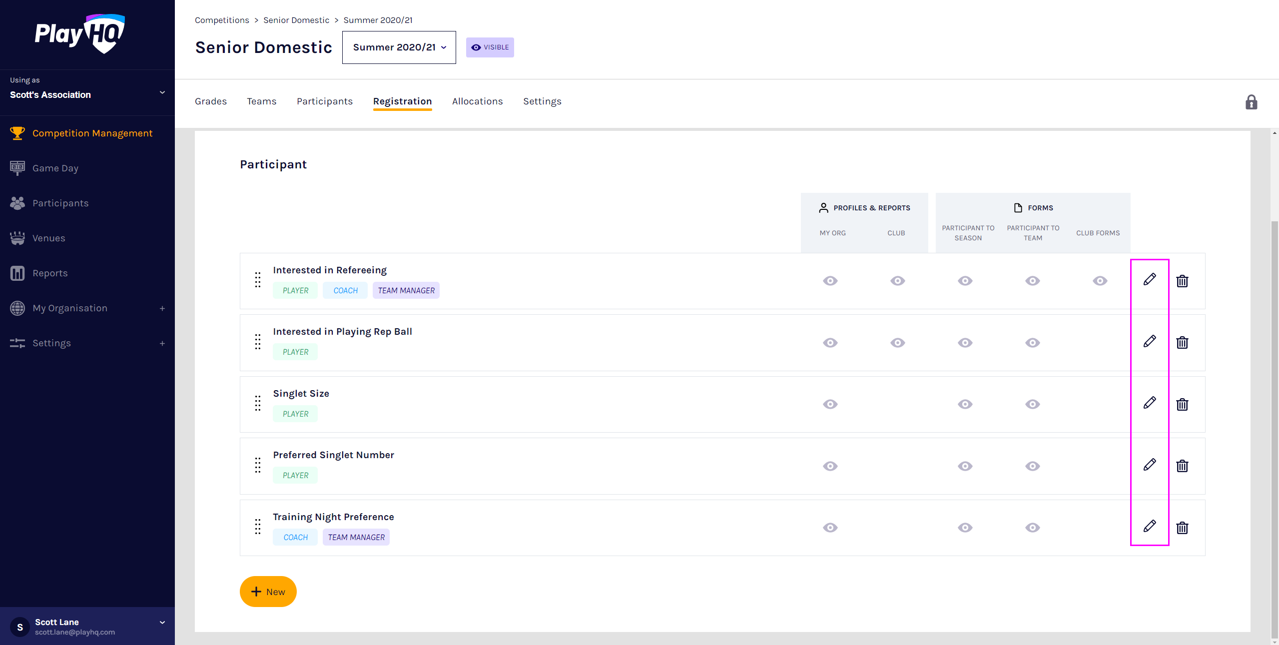Viewport: 1279px width, 645px height.
Task: Click the COACH tag under Interested in Refereeing
Action: click(x=345, y=290)
